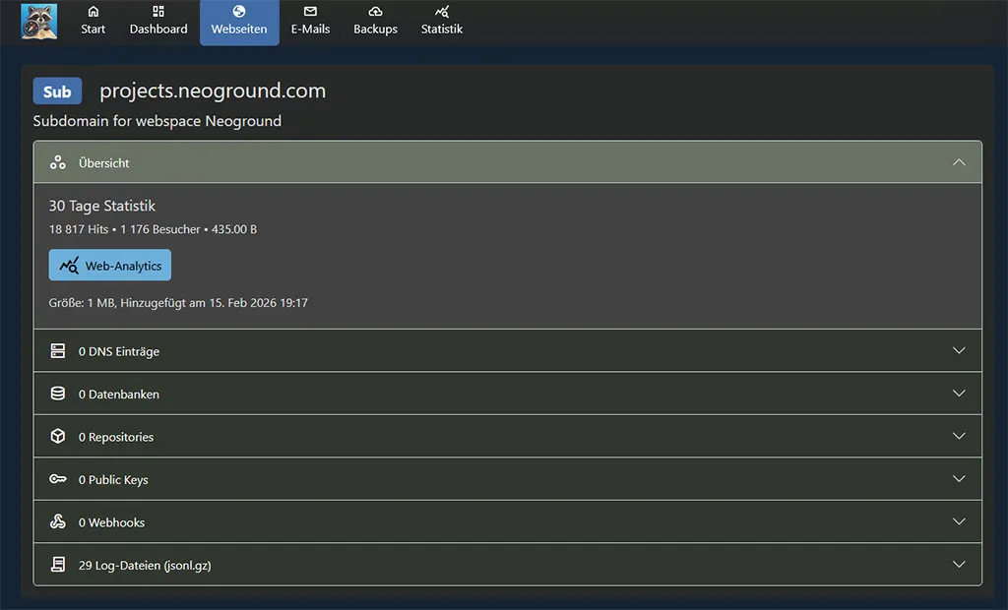Screen dimensions: 1008x610
Task: Click the 0 Public Keys label
Action: 113,479
